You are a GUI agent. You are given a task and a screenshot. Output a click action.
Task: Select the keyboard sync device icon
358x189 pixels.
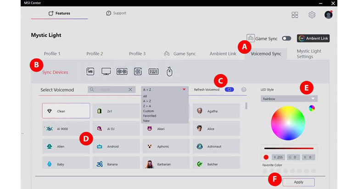[153, 71]
